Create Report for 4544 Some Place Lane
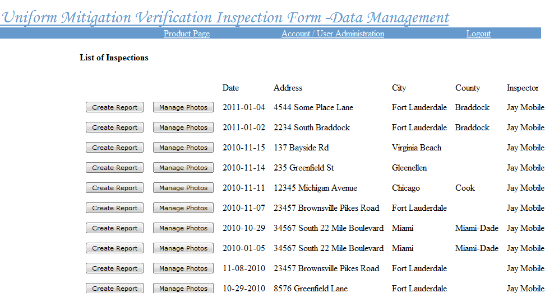 click(x=114, y=107)
